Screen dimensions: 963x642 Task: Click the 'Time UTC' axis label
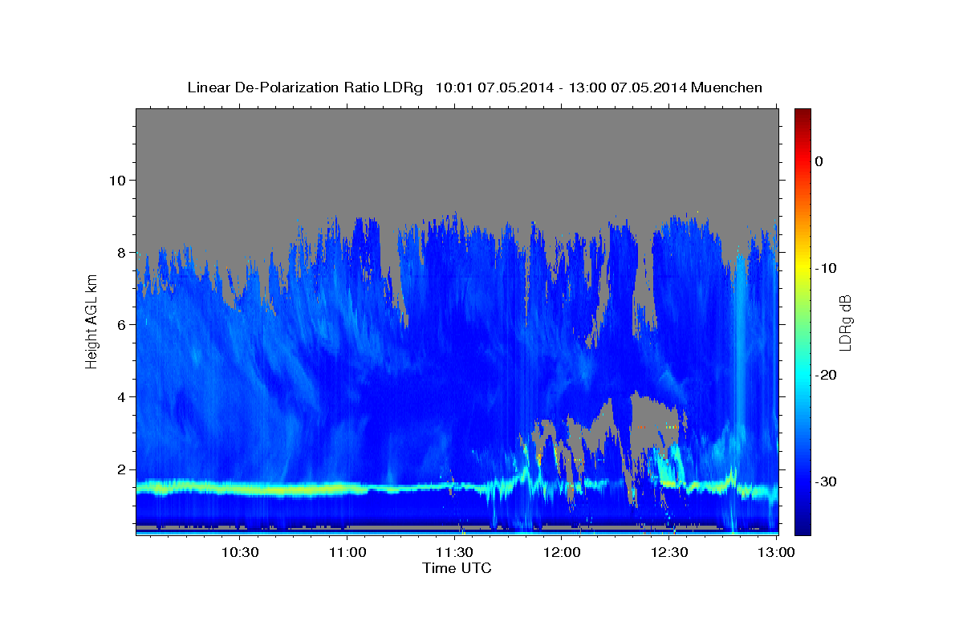click(457, 568)
